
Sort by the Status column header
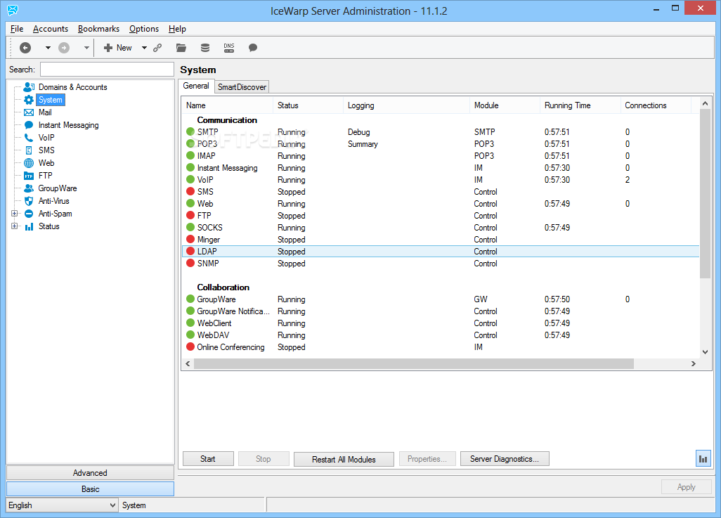pos(308,105)
